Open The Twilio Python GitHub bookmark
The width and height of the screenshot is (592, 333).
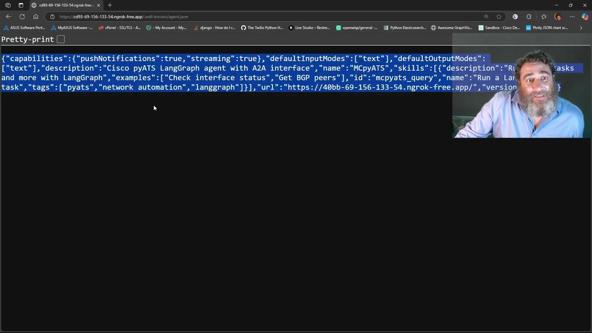click(262, 28)
